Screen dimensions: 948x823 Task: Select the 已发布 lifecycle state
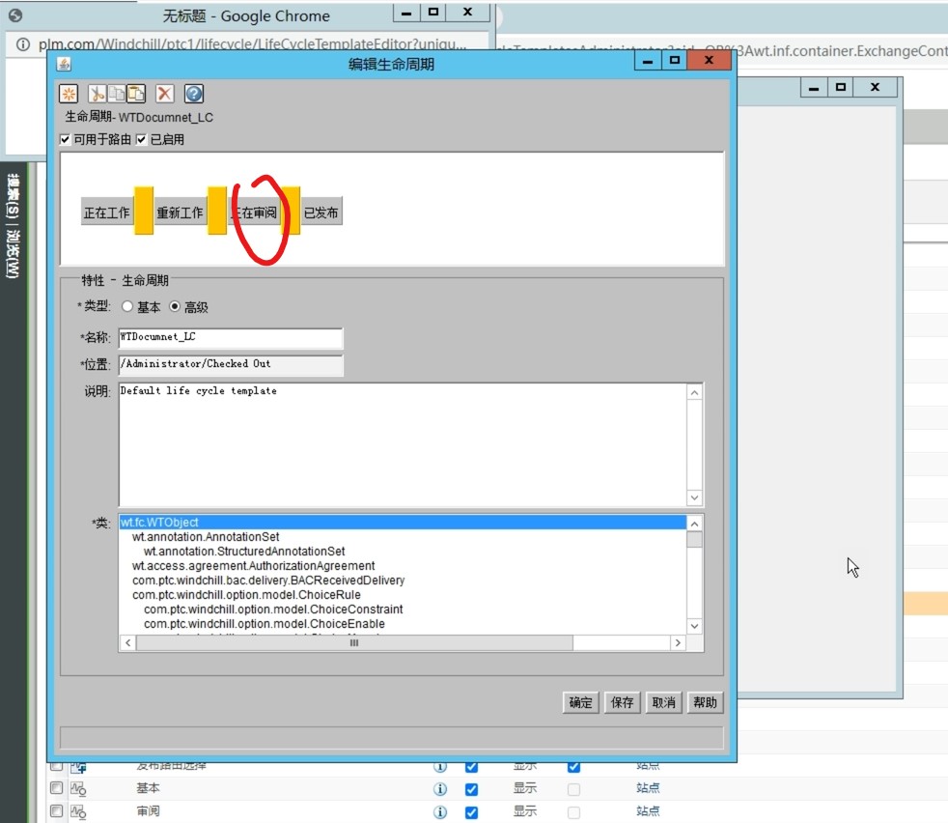pos(321,213)
